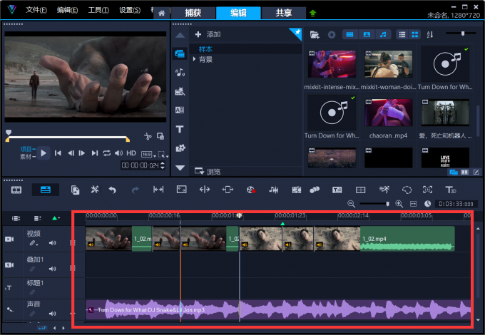Mute the 视频 track audio
Screen dimensions: 485x335
(52, 243)
